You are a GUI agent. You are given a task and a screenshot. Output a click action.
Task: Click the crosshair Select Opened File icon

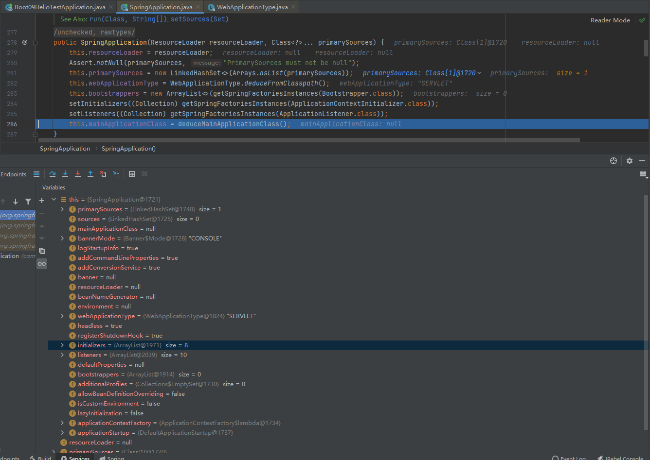point(614,161)
